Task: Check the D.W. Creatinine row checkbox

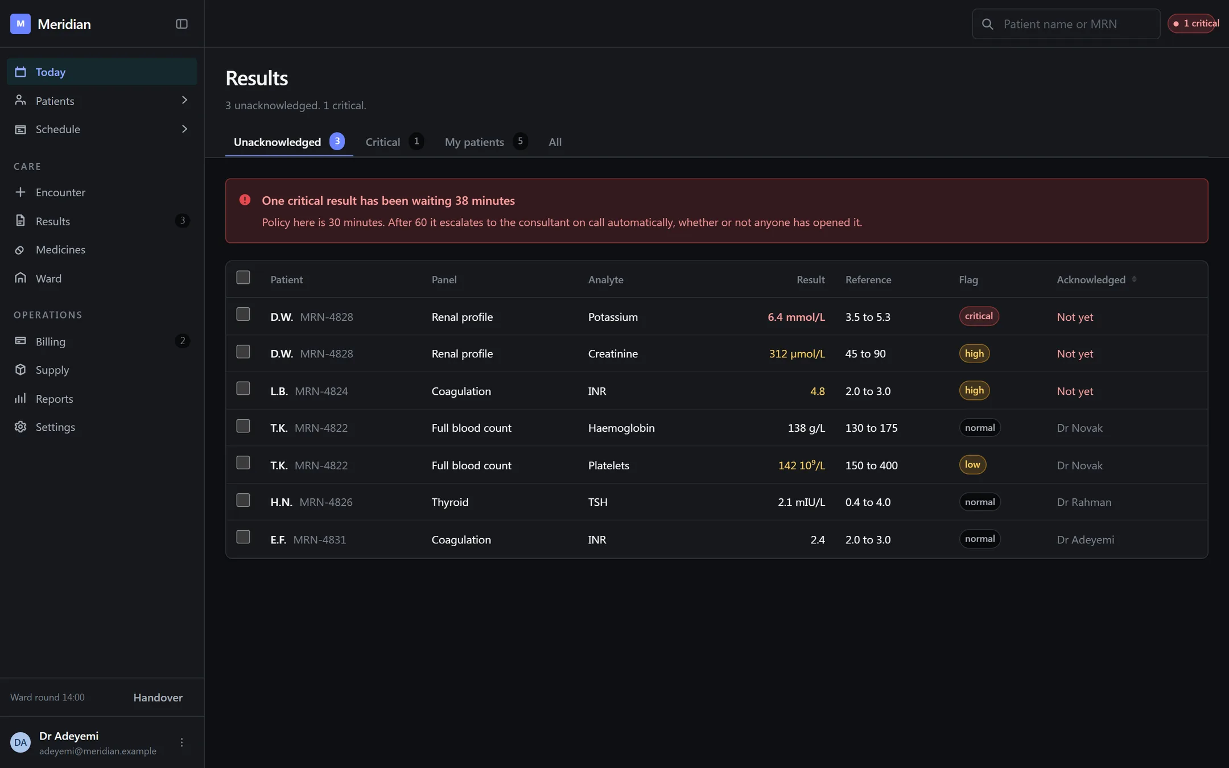Action: pyautogui.click(x=243, y=352)
